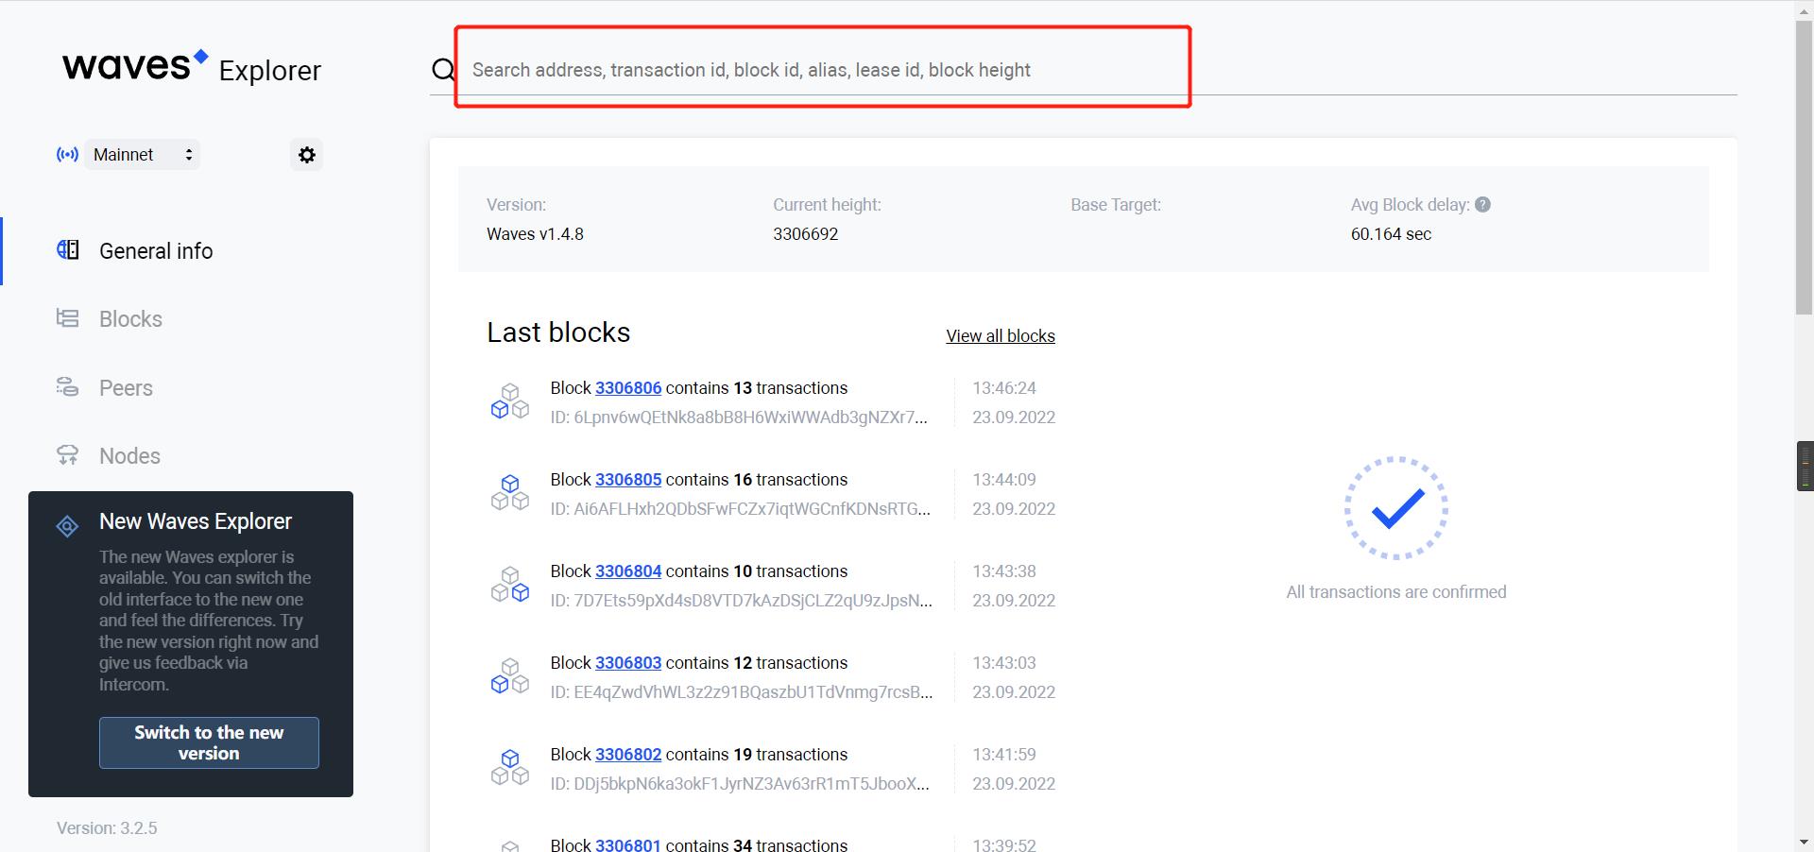The width and height of the screenshot is (1814, 852).
Task: Click the cubes icon for block 3306804
Action: click(x=509, y=585)
